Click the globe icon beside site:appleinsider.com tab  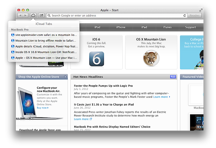pos(13,35)
